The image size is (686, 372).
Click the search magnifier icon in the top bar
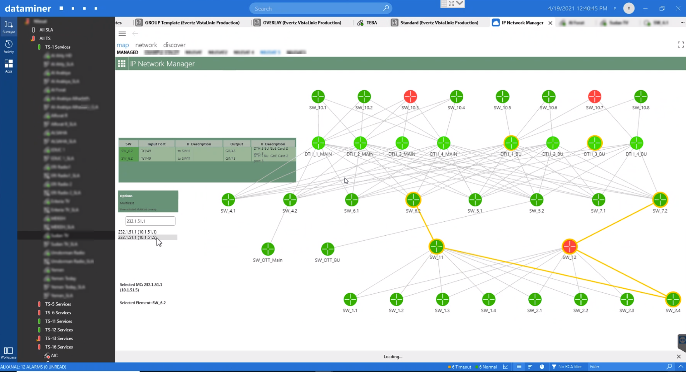(386, 8)
